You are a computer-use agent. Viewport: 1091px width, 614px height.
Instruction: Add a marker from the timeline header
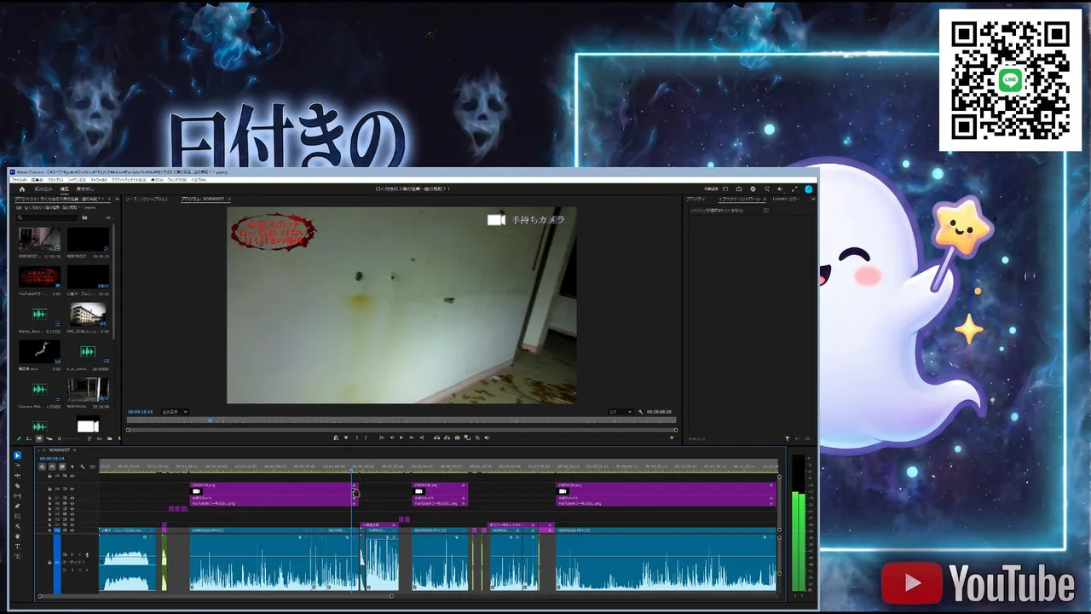pos(72,466)
